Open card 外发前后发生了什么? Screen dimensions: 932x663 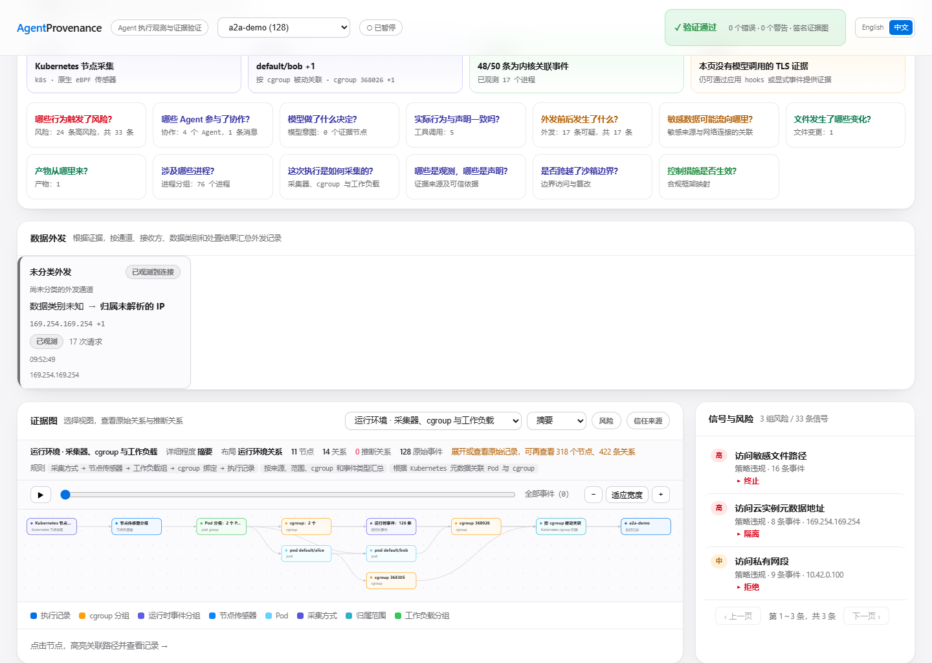coord(592,125)
